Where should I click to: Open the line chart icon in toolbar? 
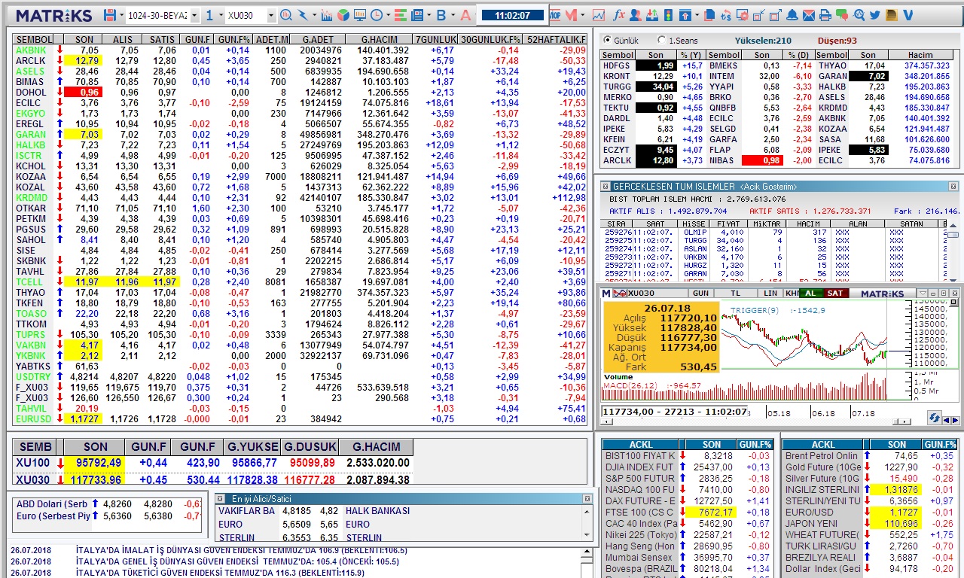coord(599,15)
